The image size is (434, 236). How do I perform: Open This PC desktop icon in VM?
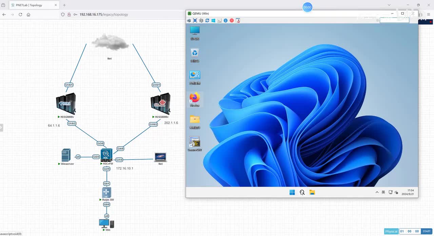[195, 33]
